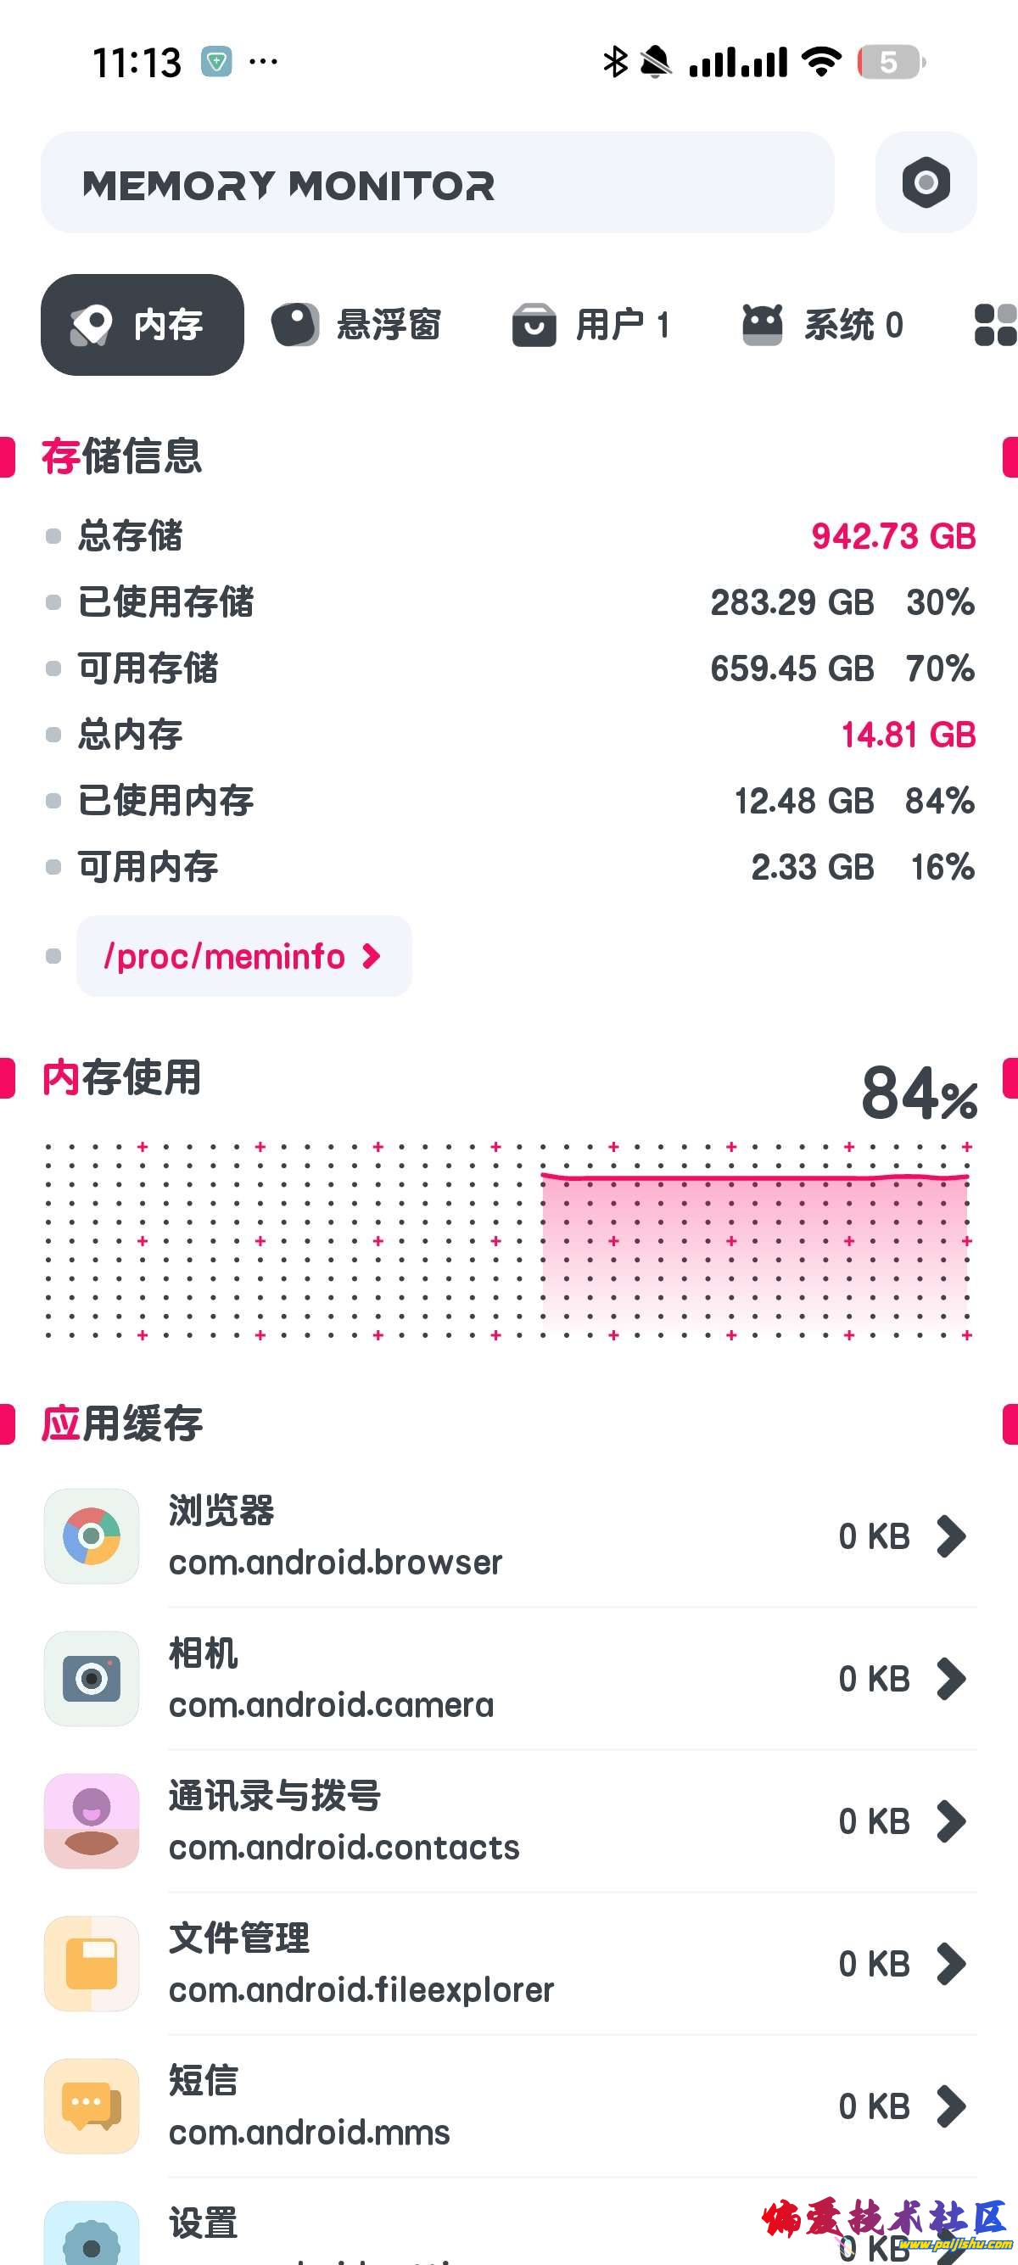Tap the browser app icon
Viewport: 1018px width, 2265px height.
pos(92,1536)
